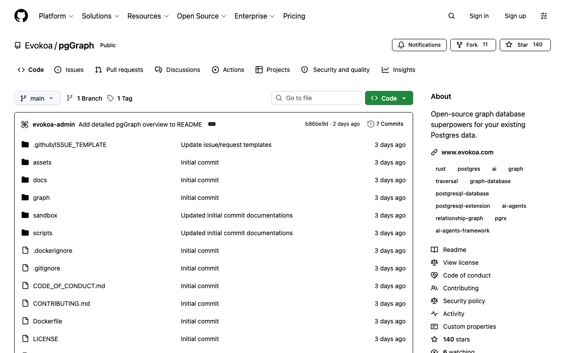Click the Notifications button
Image resolution: width=565 pixels, height=353 pixels.
pos(419,45)
